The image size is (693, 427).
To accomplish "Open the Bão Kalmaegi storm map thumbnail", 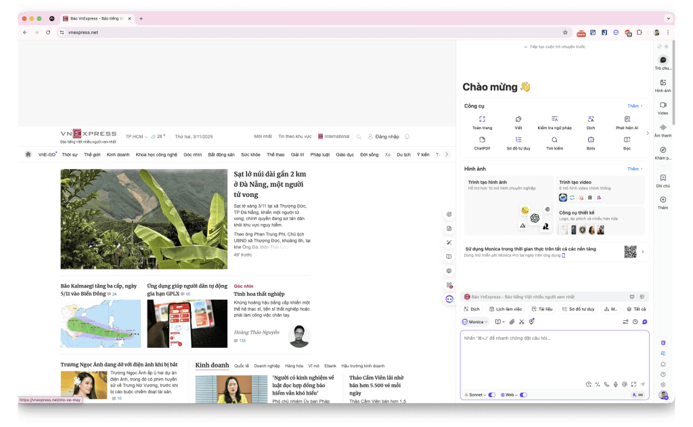I will tap(101, 323).
